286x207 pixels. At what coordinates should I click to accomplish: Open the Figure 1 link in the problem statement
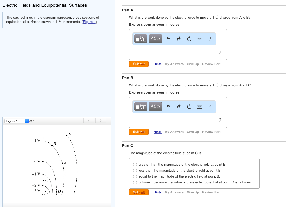89,22
